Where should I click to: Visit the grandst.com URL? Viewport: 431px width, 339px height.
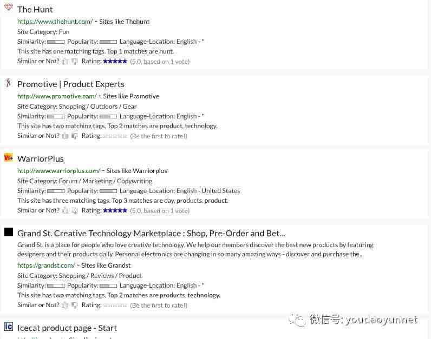pos(46,265)
